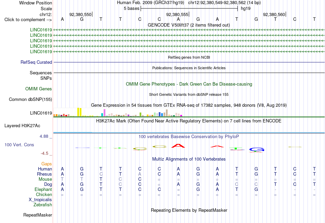This screenshot has width=325, height=223.
Task: Click the -4.5 conservation minimum value
Action: (x=44, y=153)
